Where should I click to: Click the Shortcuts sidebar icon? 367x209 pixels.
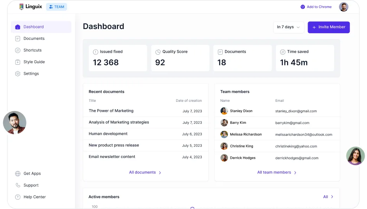tap(17, 50)
